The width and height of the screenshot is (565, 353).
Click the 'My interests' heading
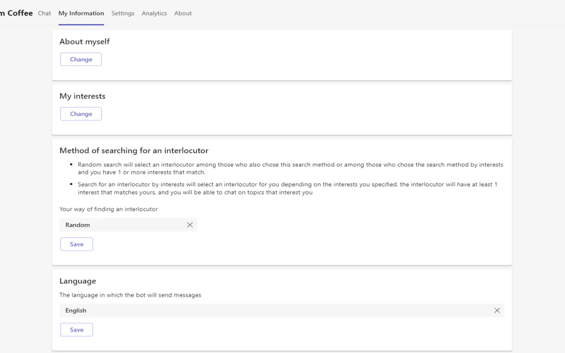pyautogui.click(x=83, y=96)
